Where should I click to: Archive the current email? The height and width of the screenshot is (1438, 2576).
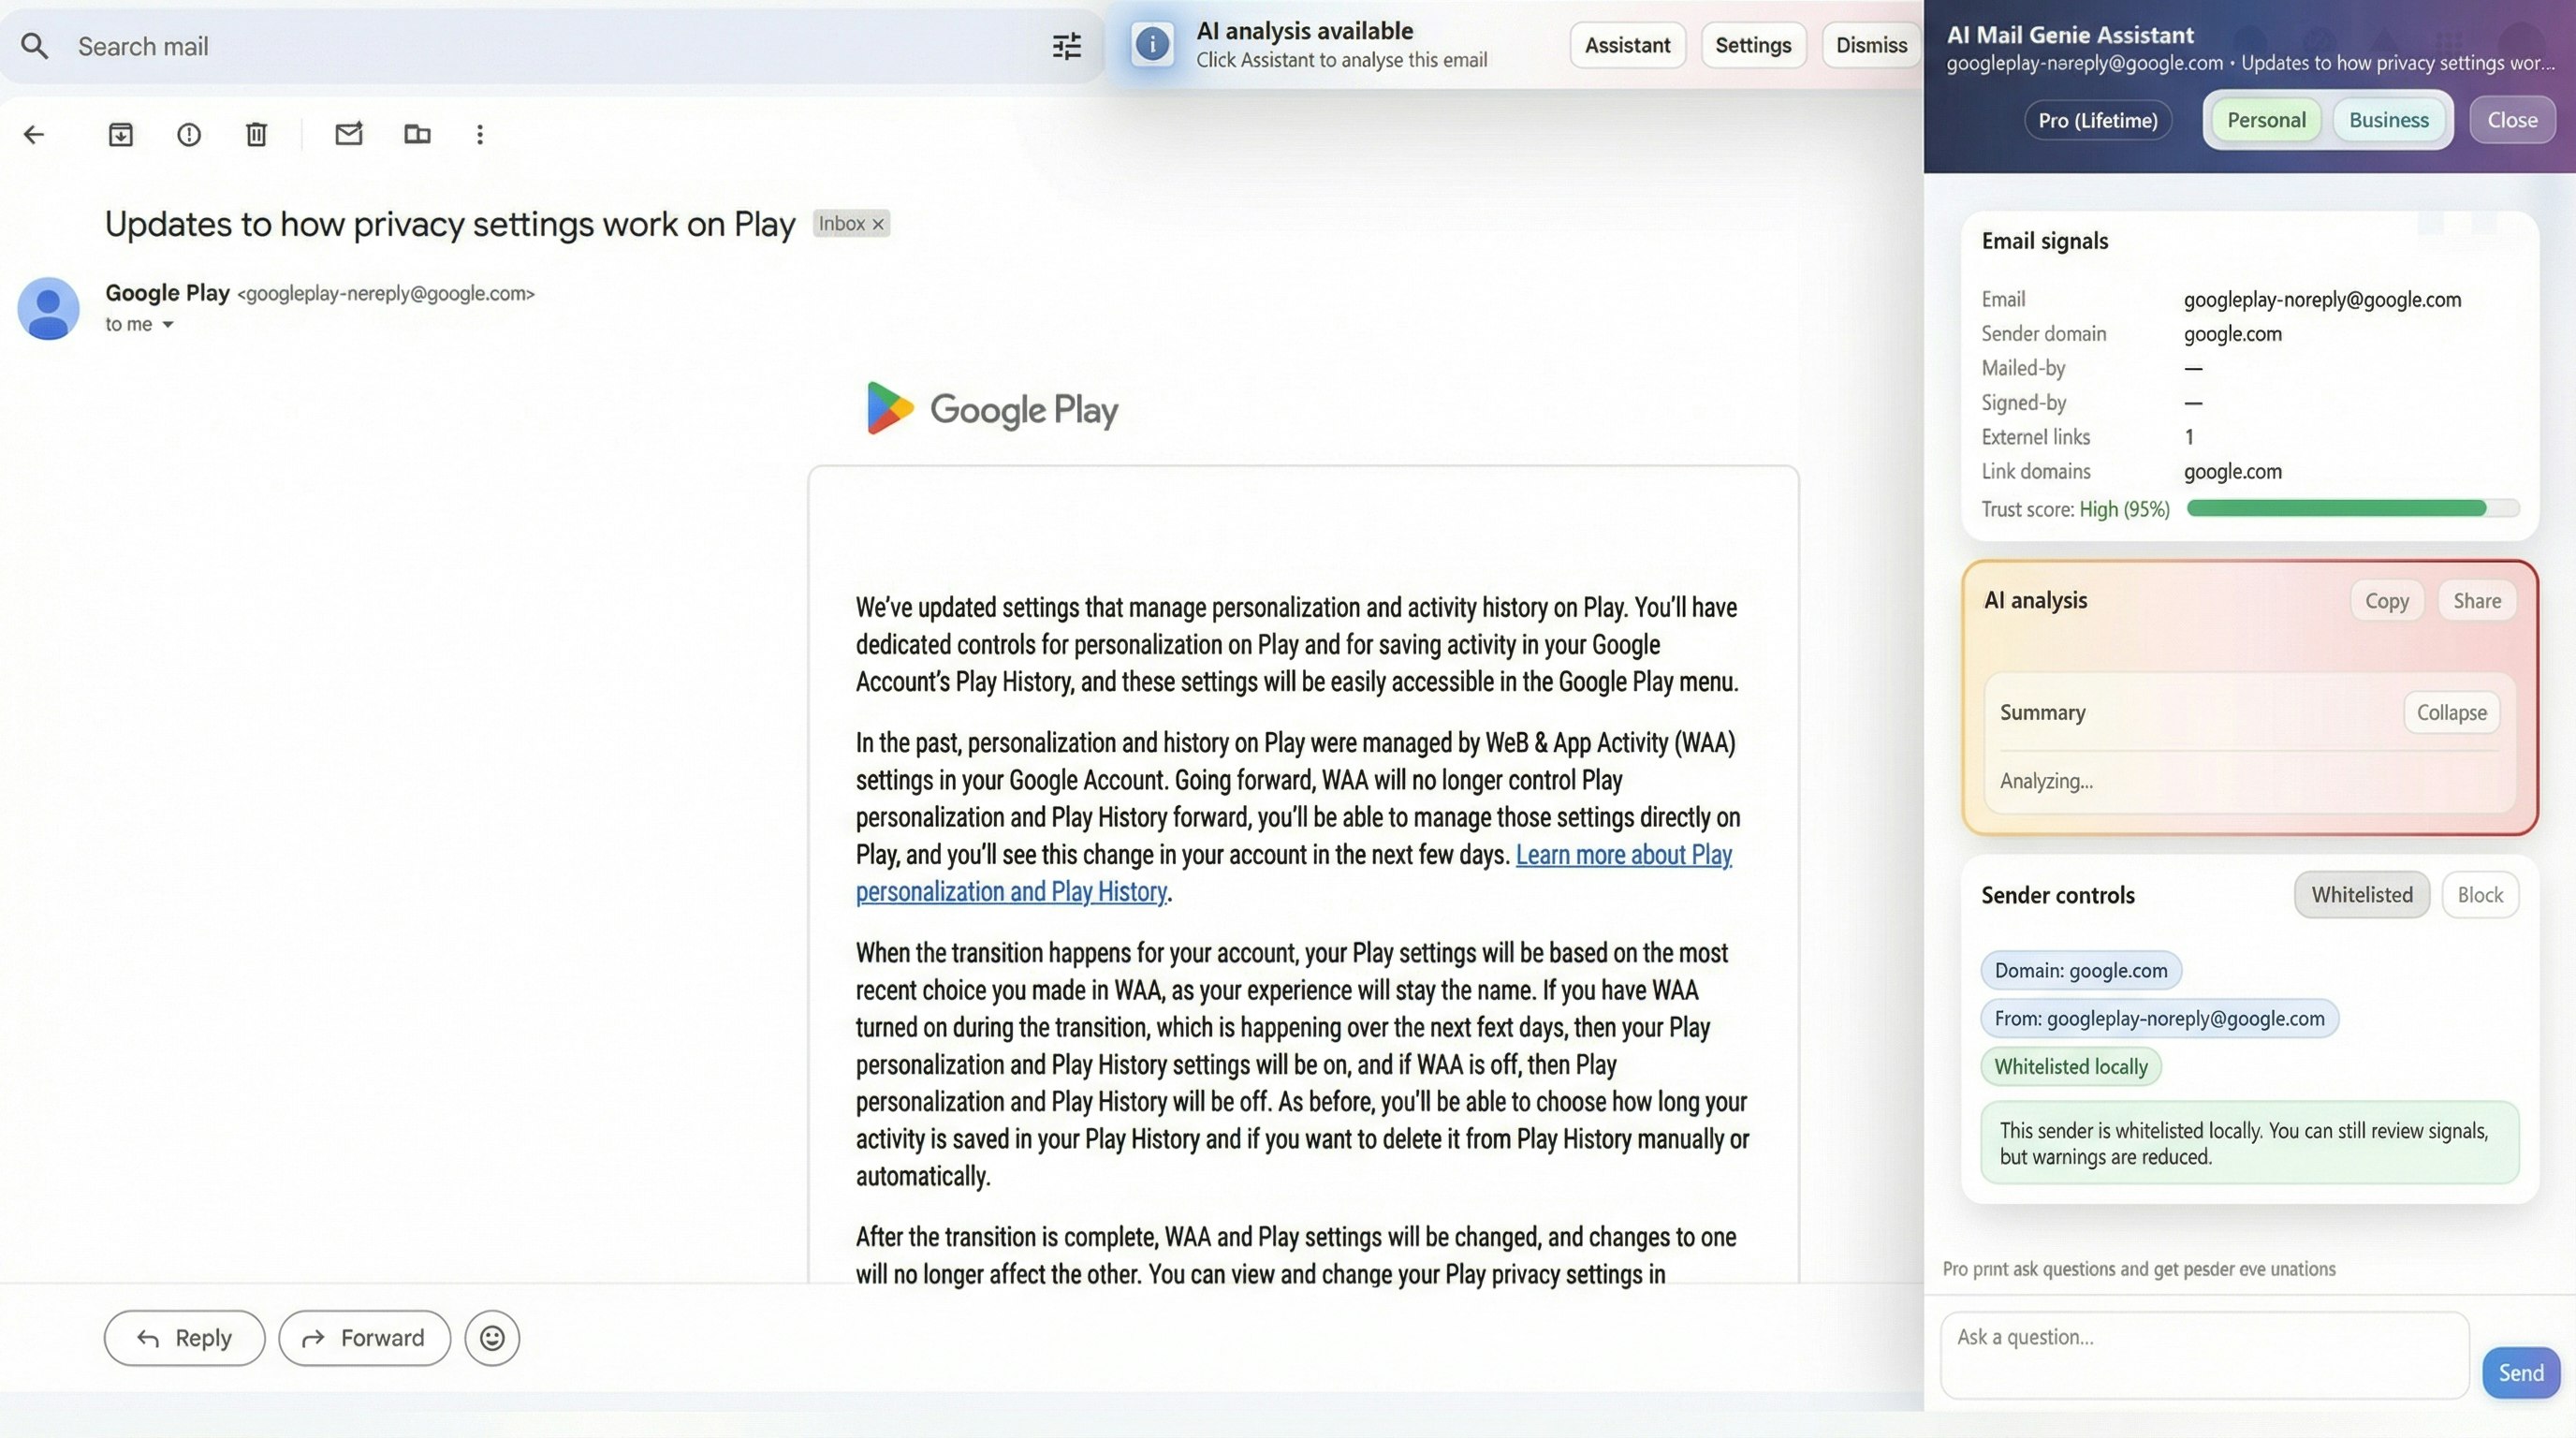[120, 134]
